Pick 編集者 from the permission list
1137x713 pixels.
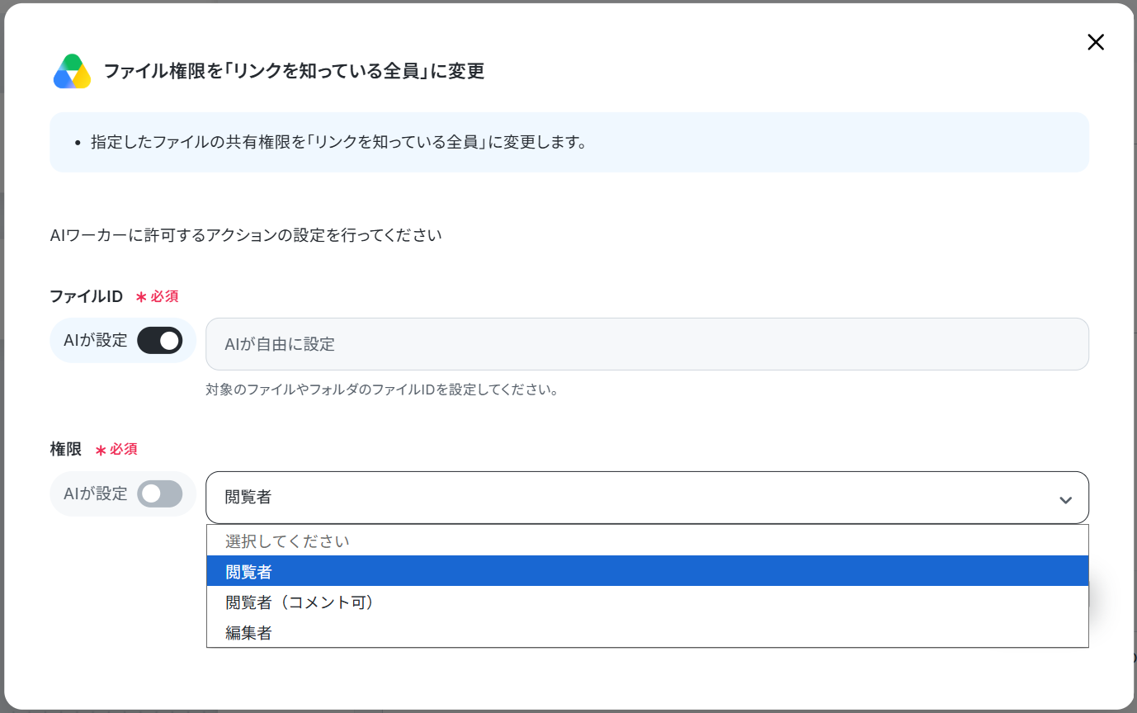[647, 632]
